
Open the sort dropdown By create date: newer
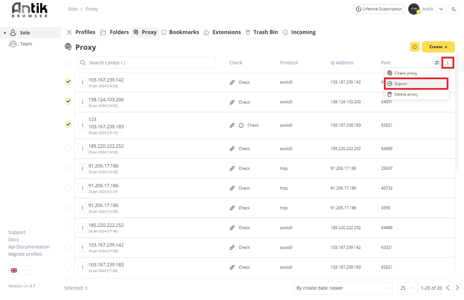pos(343,288)
